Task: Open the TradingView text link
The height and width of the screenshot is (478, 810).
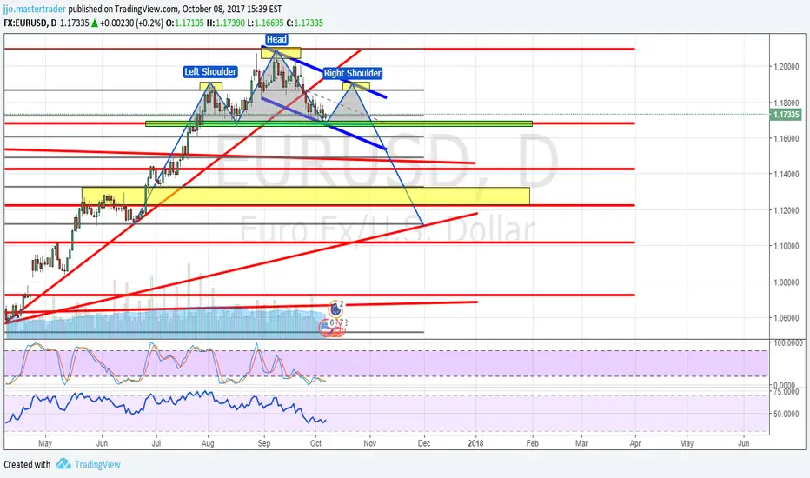Action: pyautogui.click(x=97, y=465)
